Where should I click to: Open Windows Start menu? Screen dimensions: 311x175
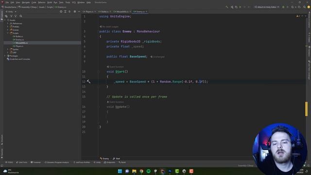(120, 171)
